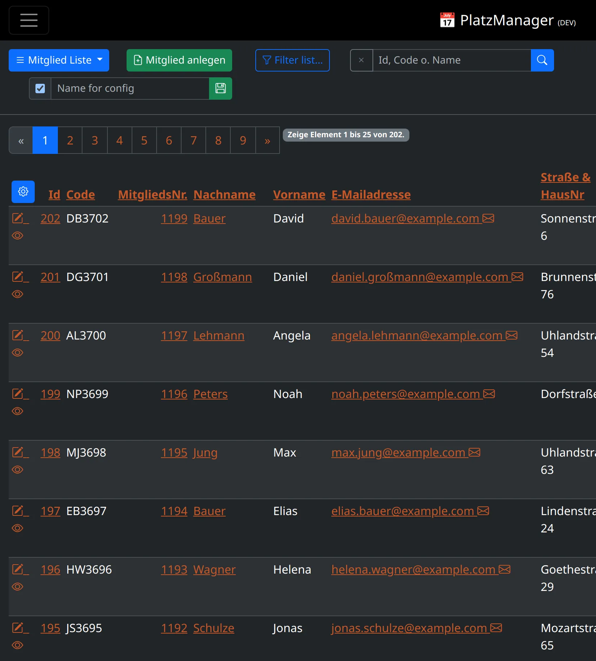
Task: View member 199 details via eye icon
Action: [17, 411]
